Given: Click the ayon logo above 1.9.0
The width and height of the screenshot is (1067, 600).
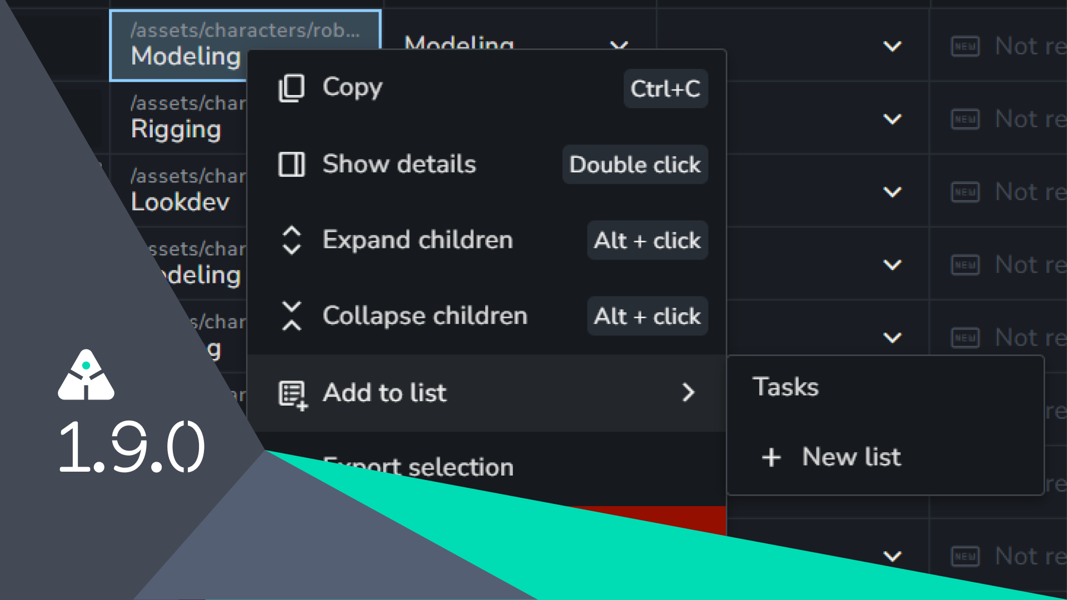Looking at the screenshot, I should coord(86,376).
